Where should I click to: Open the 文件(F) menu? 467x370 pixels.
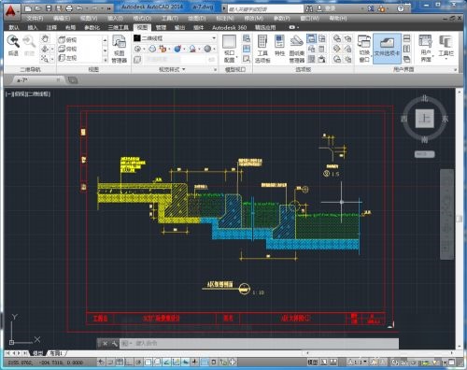click(35, 19)
